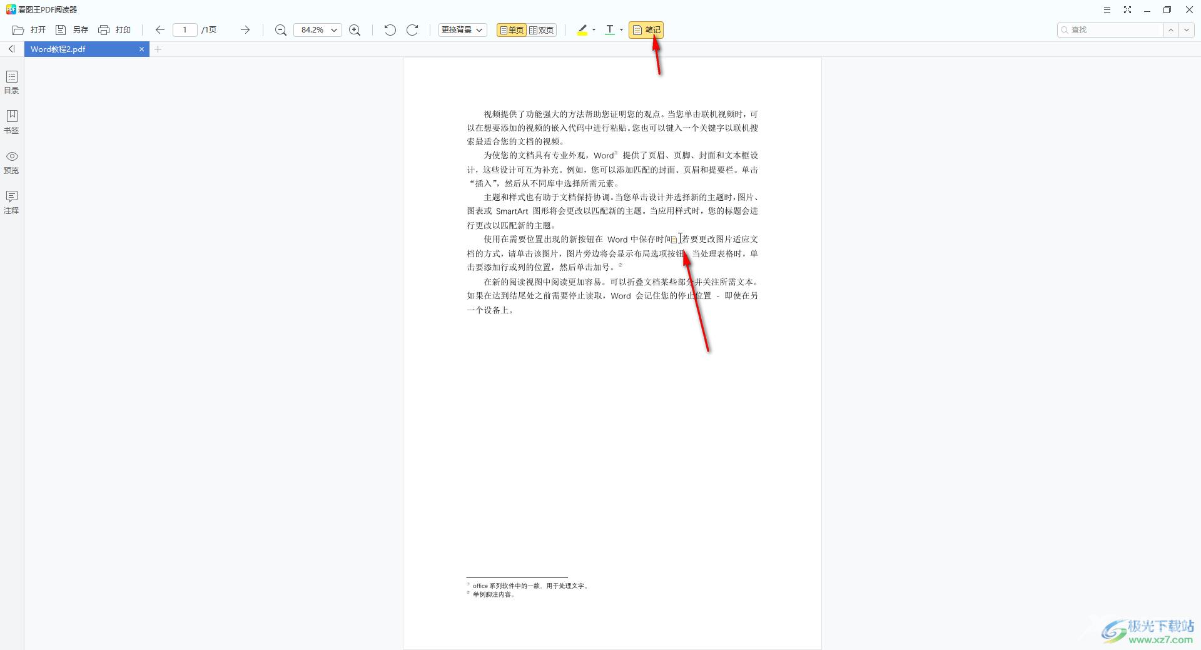The height and width of the screenshot is (650, 1201).
Task: Open the 84.2% zoom level dropdown
Action: 318,30
